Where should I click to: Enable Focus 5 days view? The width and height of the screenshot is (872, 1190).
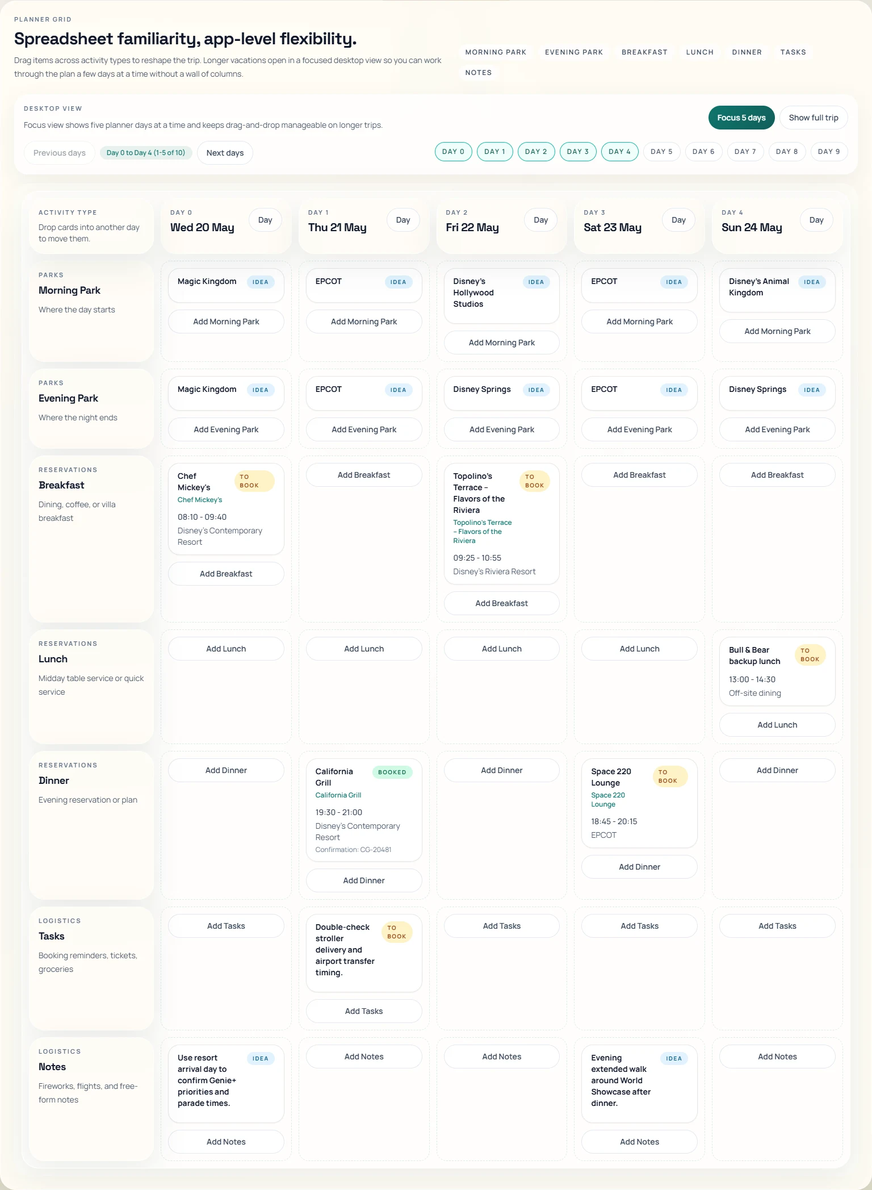[741, 118]
